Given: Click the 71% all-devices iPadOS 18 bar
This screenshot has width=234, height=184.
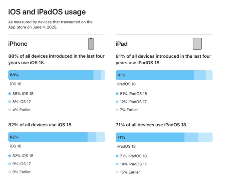Looking at the screenshot, I should coord(150,137).
